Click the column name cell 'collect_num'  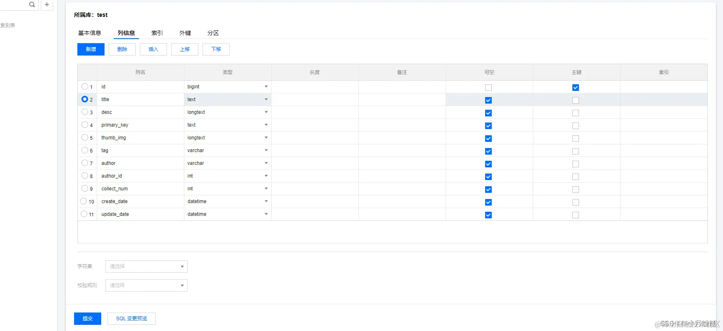(x=140, y=189)
